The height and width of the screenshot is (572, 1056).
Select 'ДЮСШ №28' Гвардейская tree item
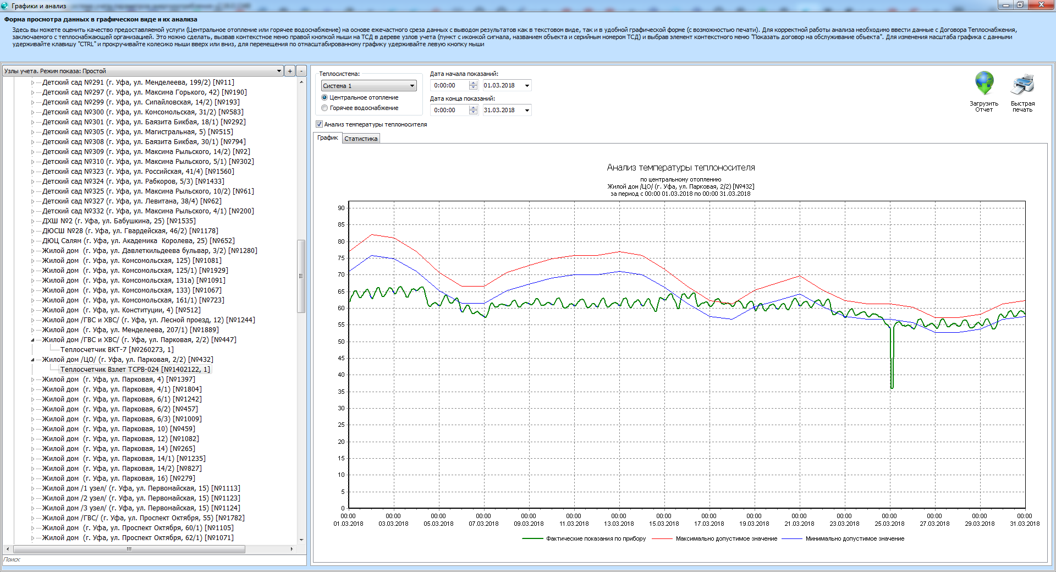click(x=130, y=231)
